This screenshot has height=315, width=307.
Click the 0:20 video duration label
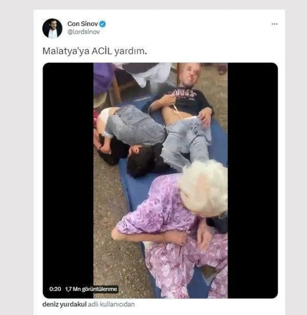point(55,289)
